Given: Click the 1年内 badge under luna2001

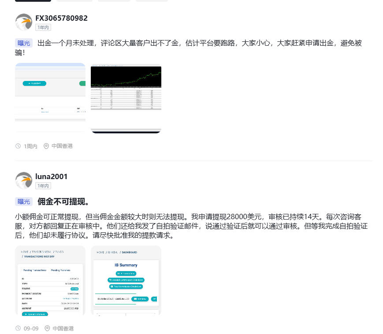Looking at the screenshot, I should [x=43, y=186].
